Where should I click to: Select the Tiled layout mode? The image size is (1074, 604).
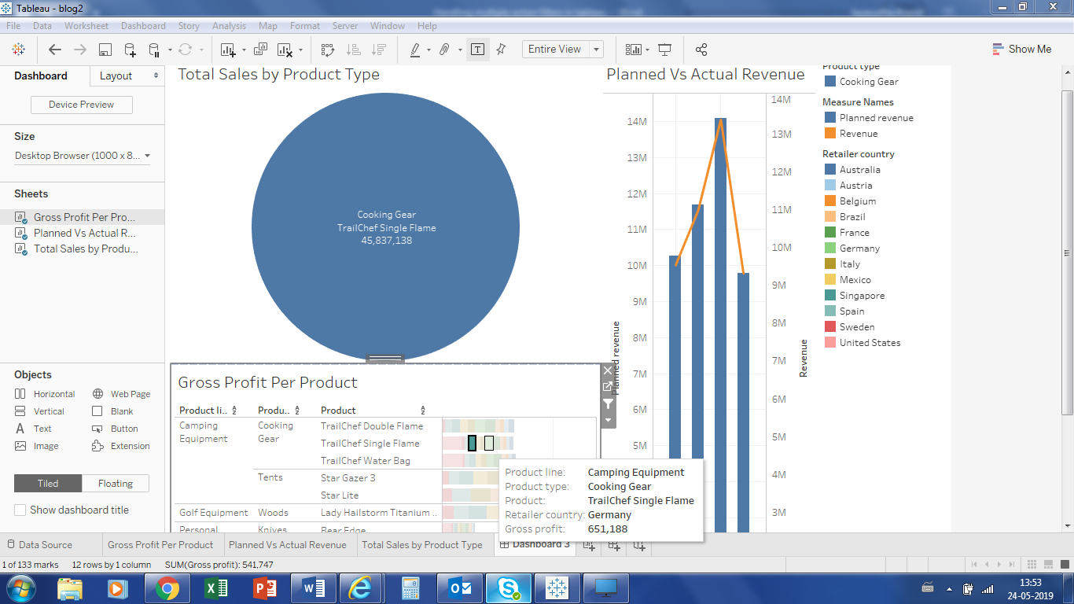tap(48, 483)
